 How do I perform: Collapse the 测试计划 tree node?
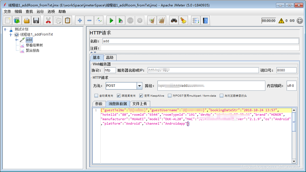6,29
